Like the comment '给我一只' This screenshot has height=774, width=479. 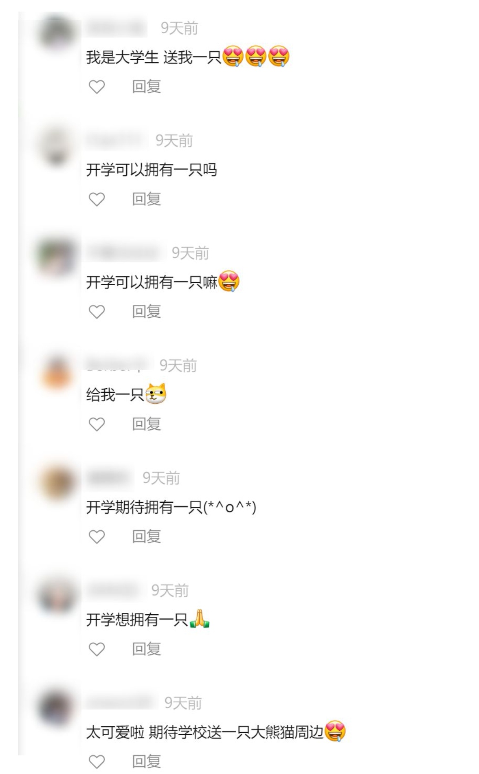97,424
